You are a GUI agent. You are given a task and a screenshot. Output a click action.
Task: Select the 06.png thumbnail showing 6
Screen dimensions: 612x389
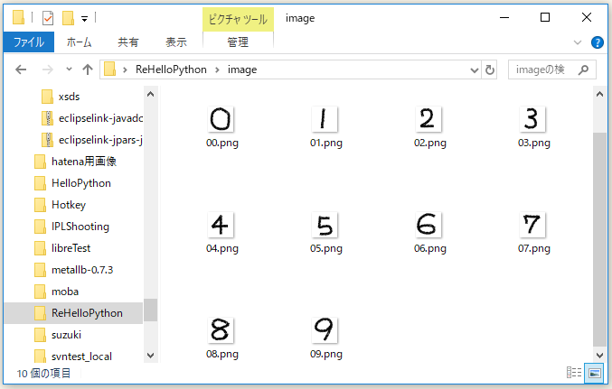[x=428, y=225]
